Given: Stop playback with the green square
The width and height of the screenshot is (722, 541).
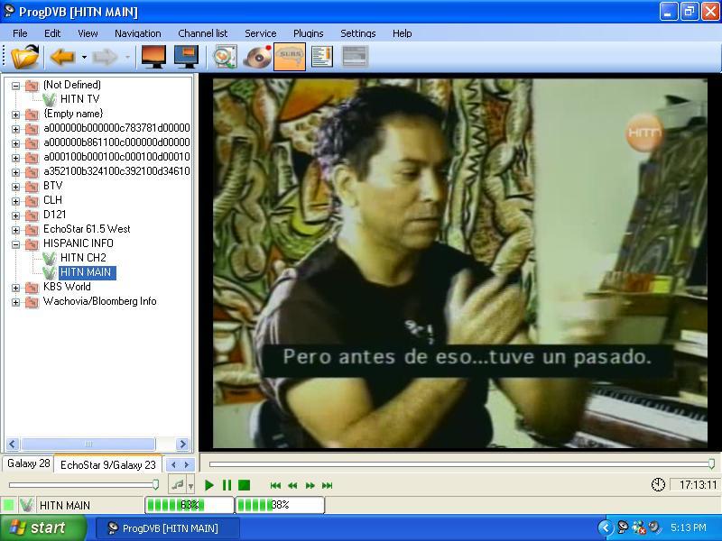Looking at the screenshot, I should click(x=244, y=485).
